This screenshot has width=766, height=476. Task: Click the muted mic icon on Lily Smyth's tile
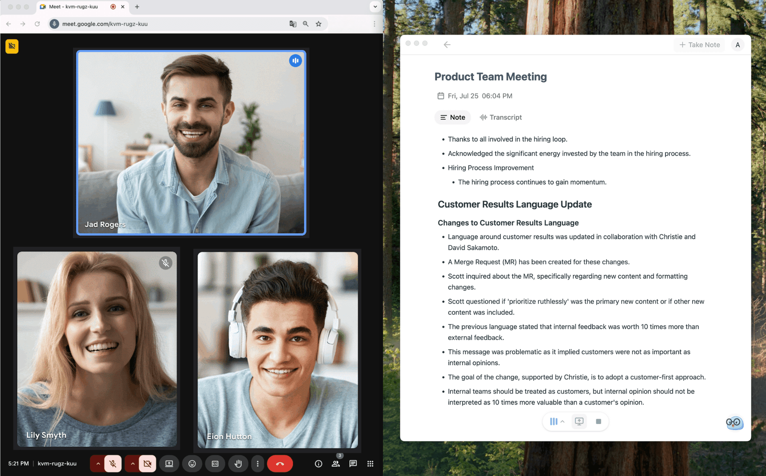pyautogui.click(x=166, y=263)
